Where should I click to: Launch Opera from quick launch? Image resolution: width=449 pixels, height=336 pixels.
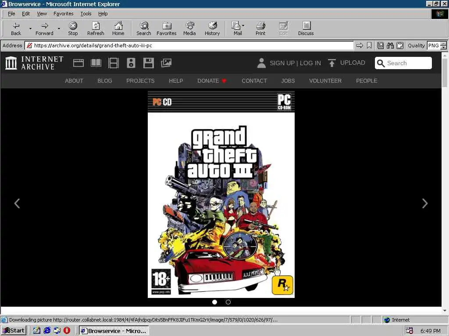click(x=67, y=331)
